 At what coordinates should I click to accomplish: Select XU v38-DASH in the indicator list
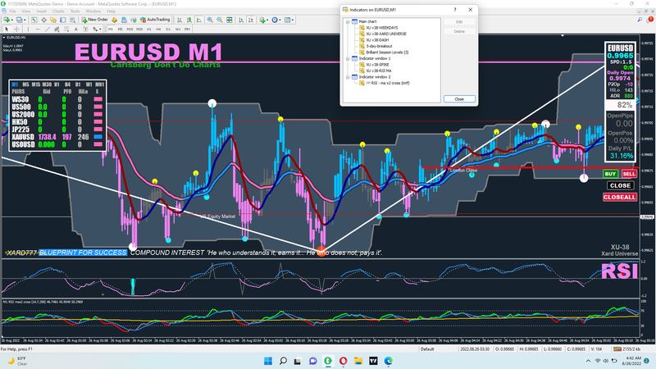pyautogui.click(x=377, y=39)
